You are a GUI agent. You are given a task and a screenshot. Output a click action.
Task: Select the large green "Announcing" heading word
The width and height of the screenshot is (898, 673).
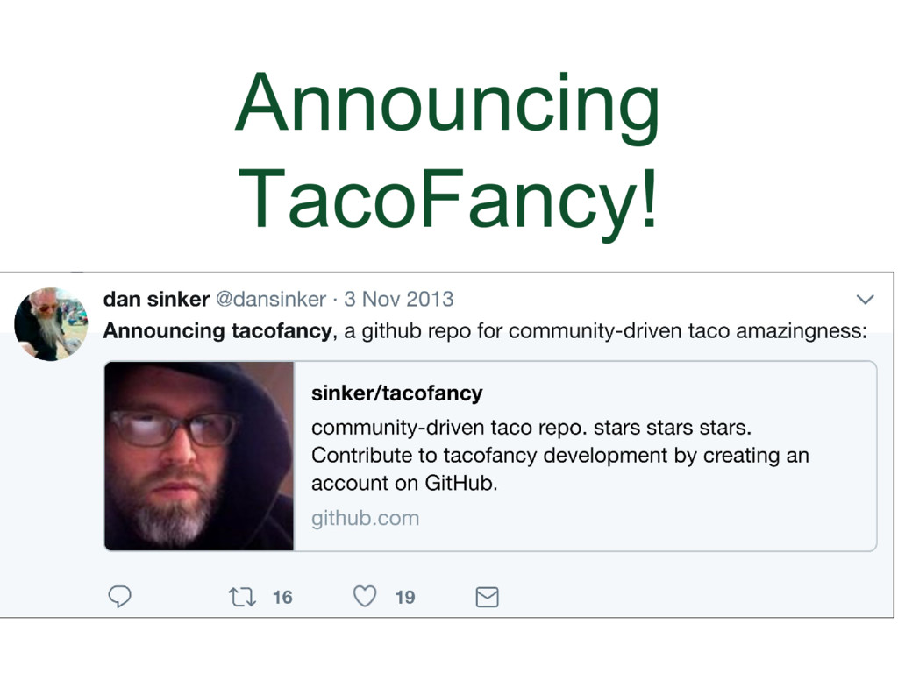pos(447,107)
